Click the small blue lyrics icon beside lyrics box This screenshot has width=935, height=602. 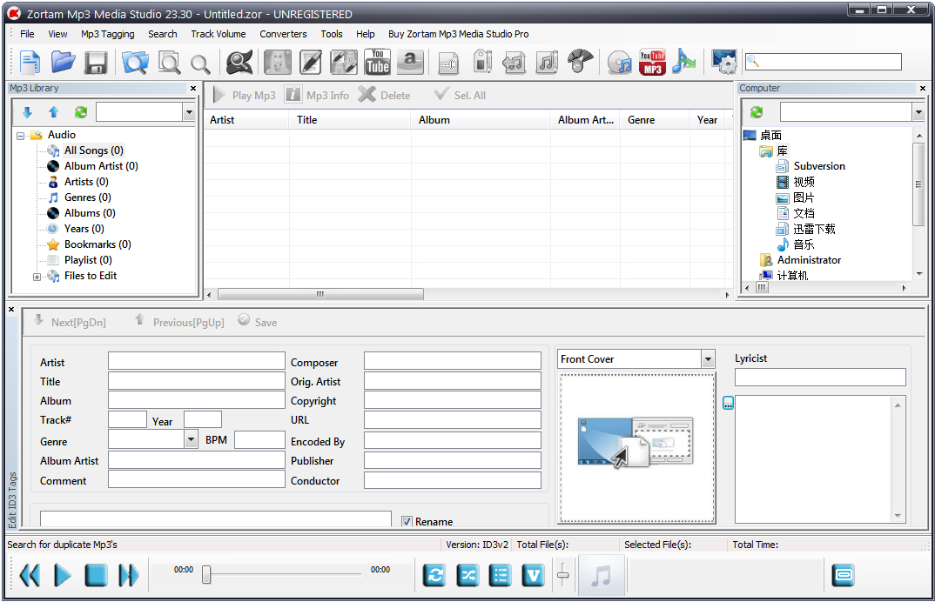coord(728,404)
